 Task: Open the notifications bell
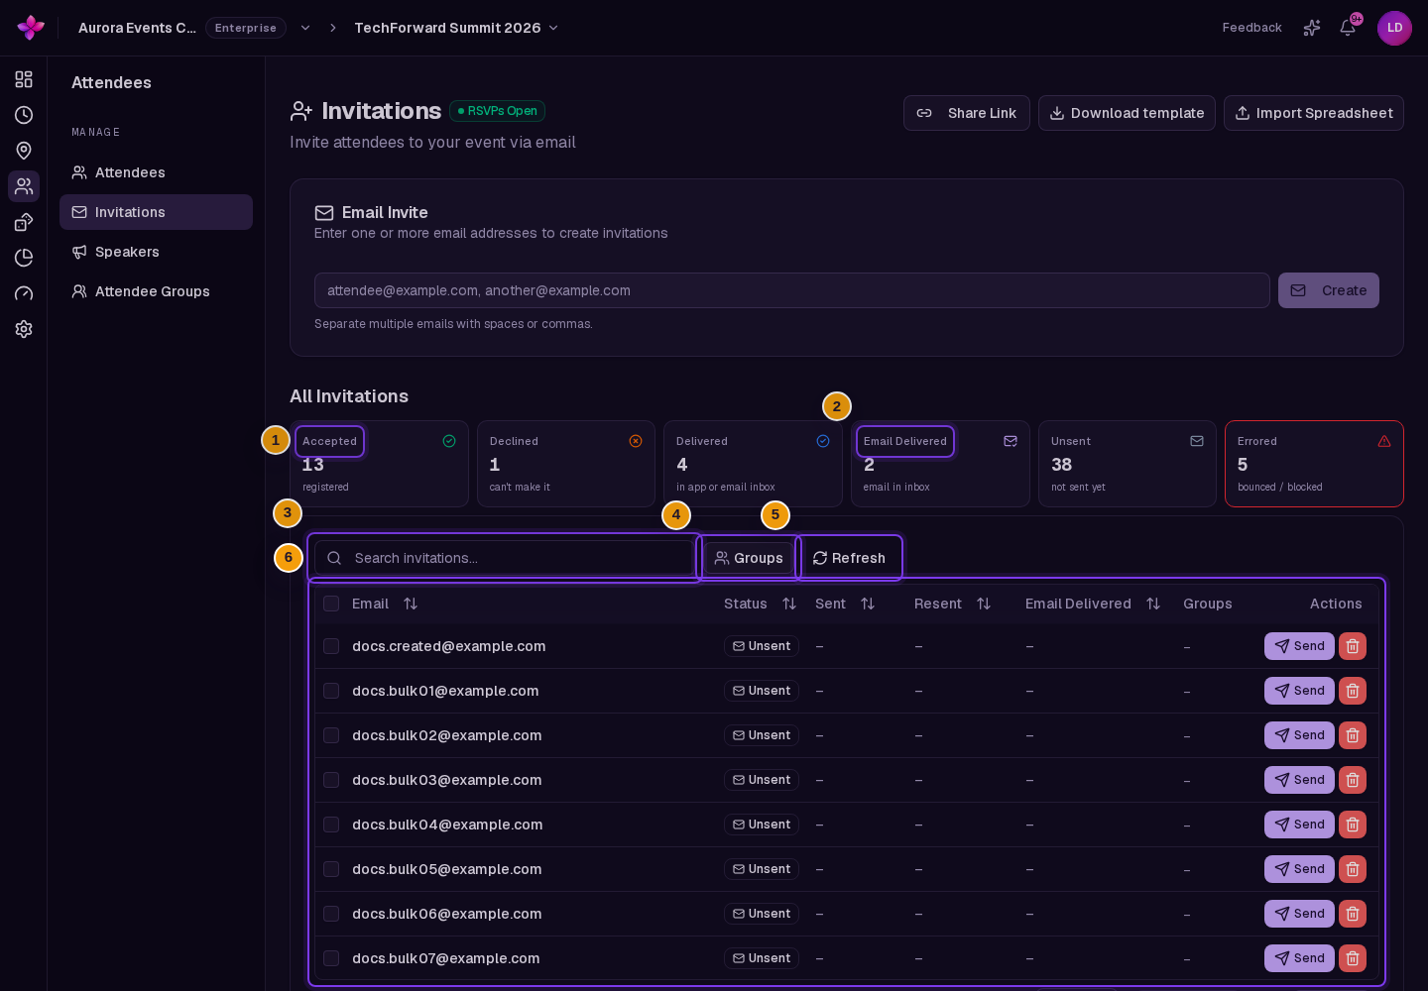[1348, 28]
